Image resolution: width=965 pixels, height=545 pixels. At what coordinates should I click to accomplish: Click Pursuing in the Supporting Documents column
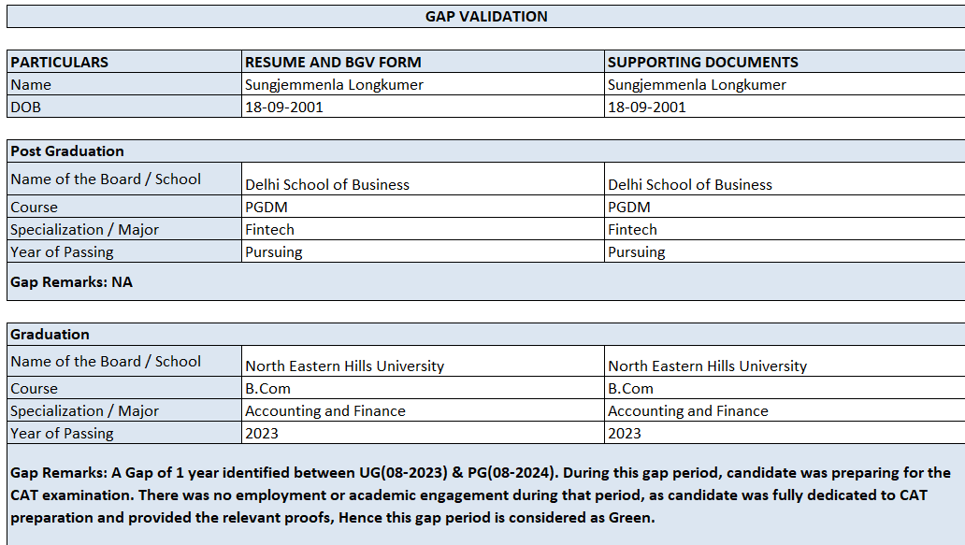(637, 252)
